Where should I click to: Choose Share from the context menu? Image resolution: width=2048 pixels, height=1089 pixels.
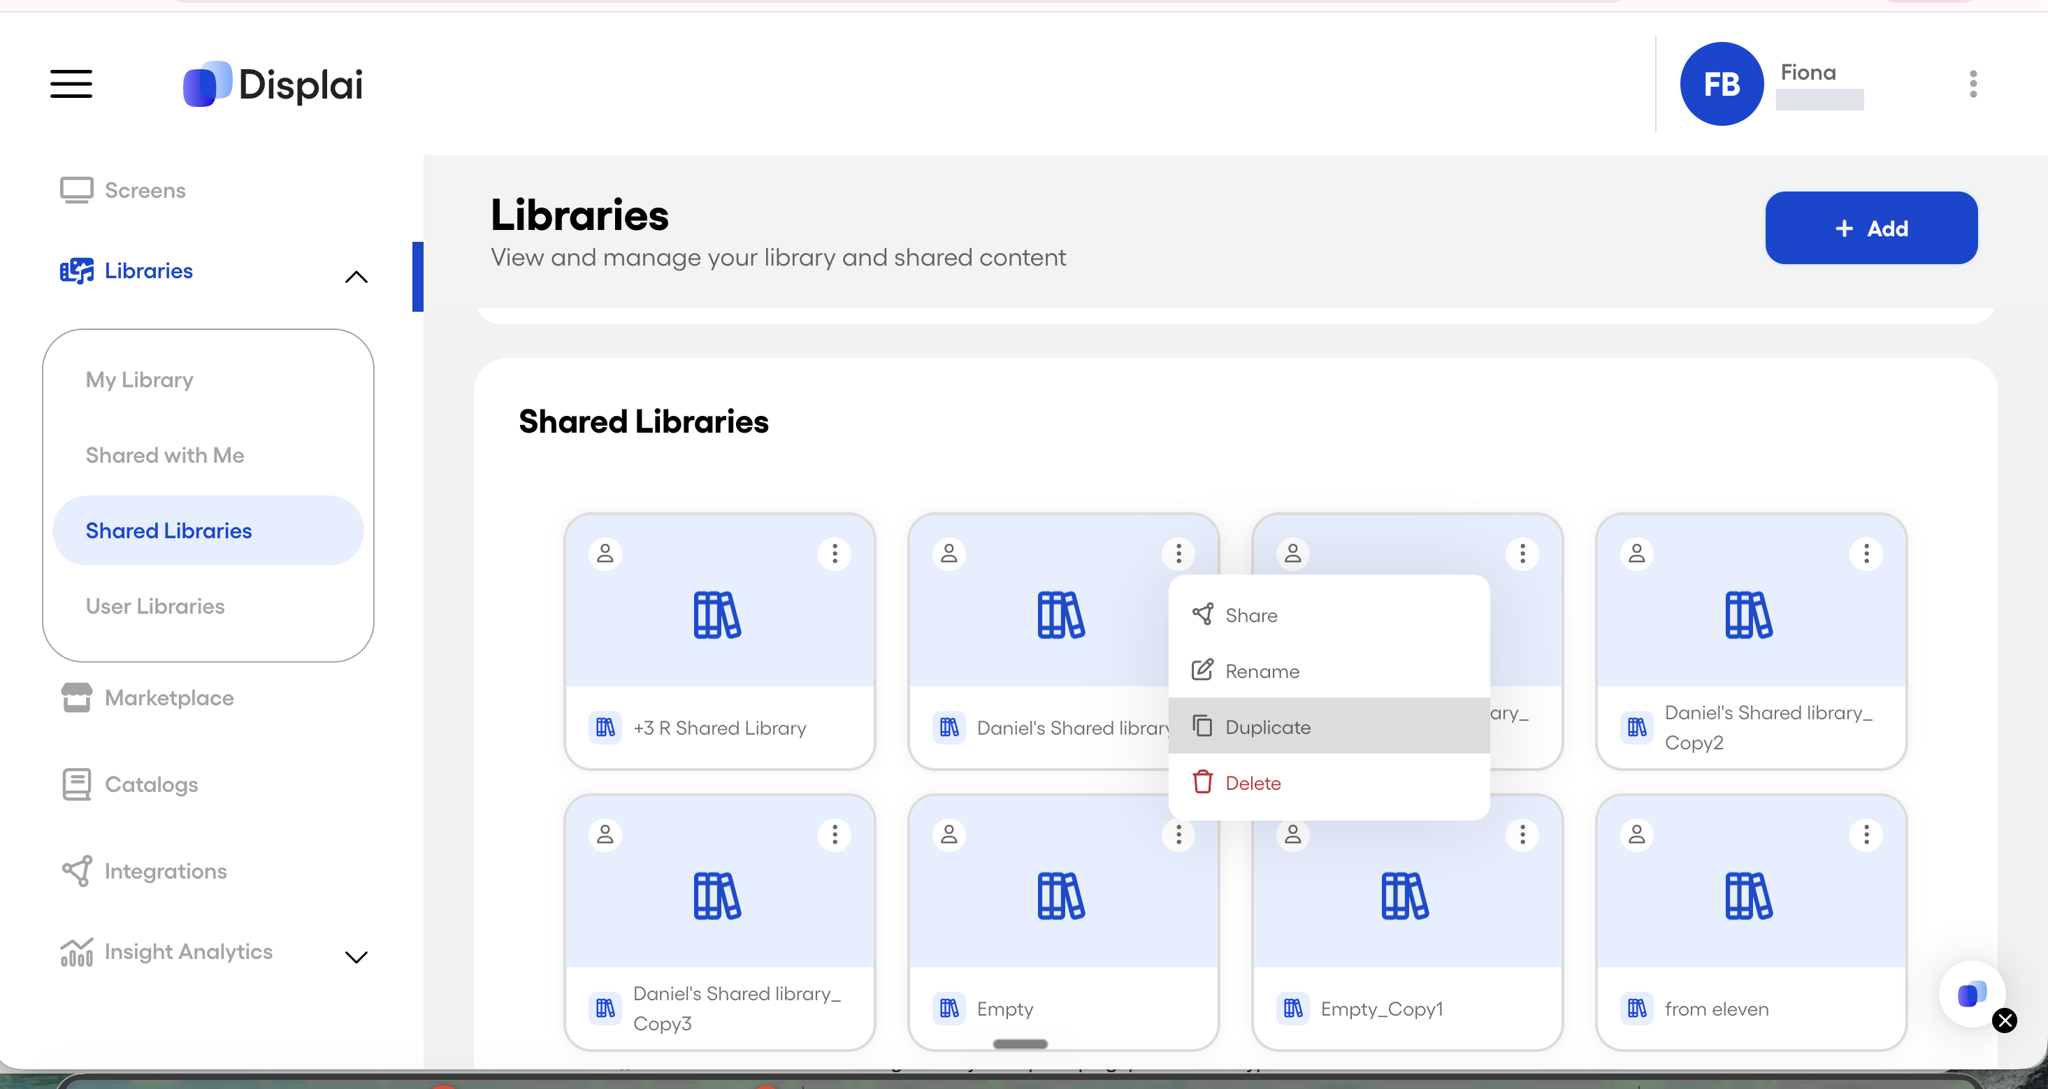click(1329, 615)
